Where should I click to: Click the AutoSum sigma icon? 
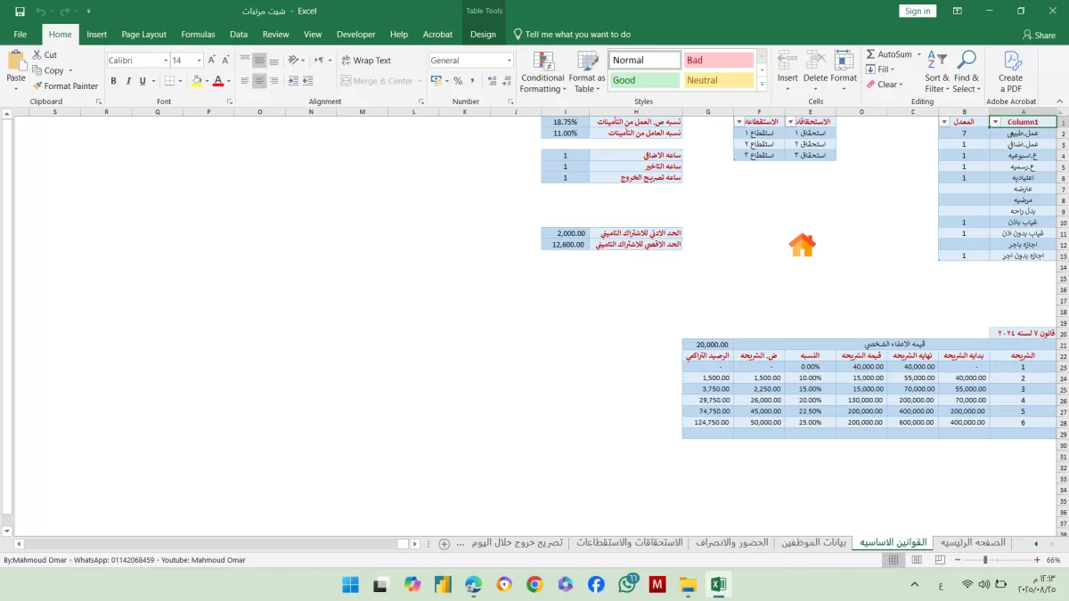(870, 54)
